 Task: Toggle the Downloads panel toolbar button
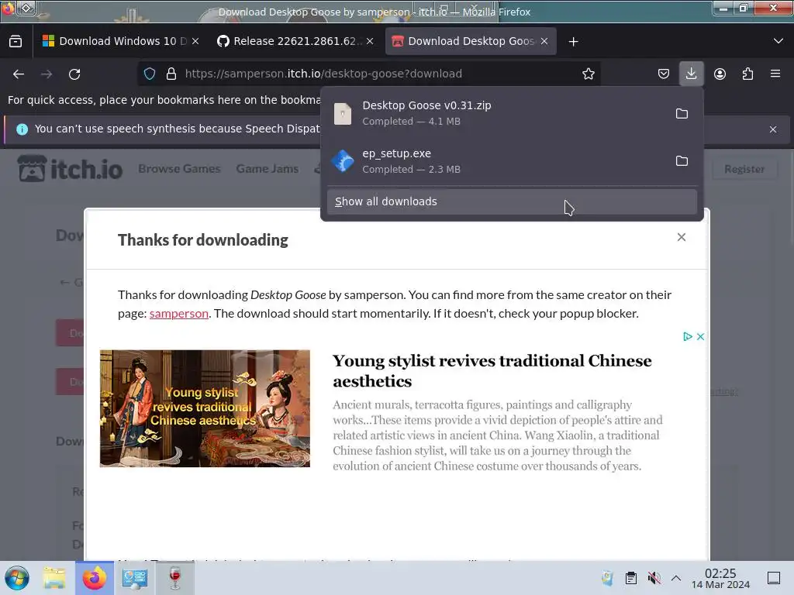(x=691, y=74)
